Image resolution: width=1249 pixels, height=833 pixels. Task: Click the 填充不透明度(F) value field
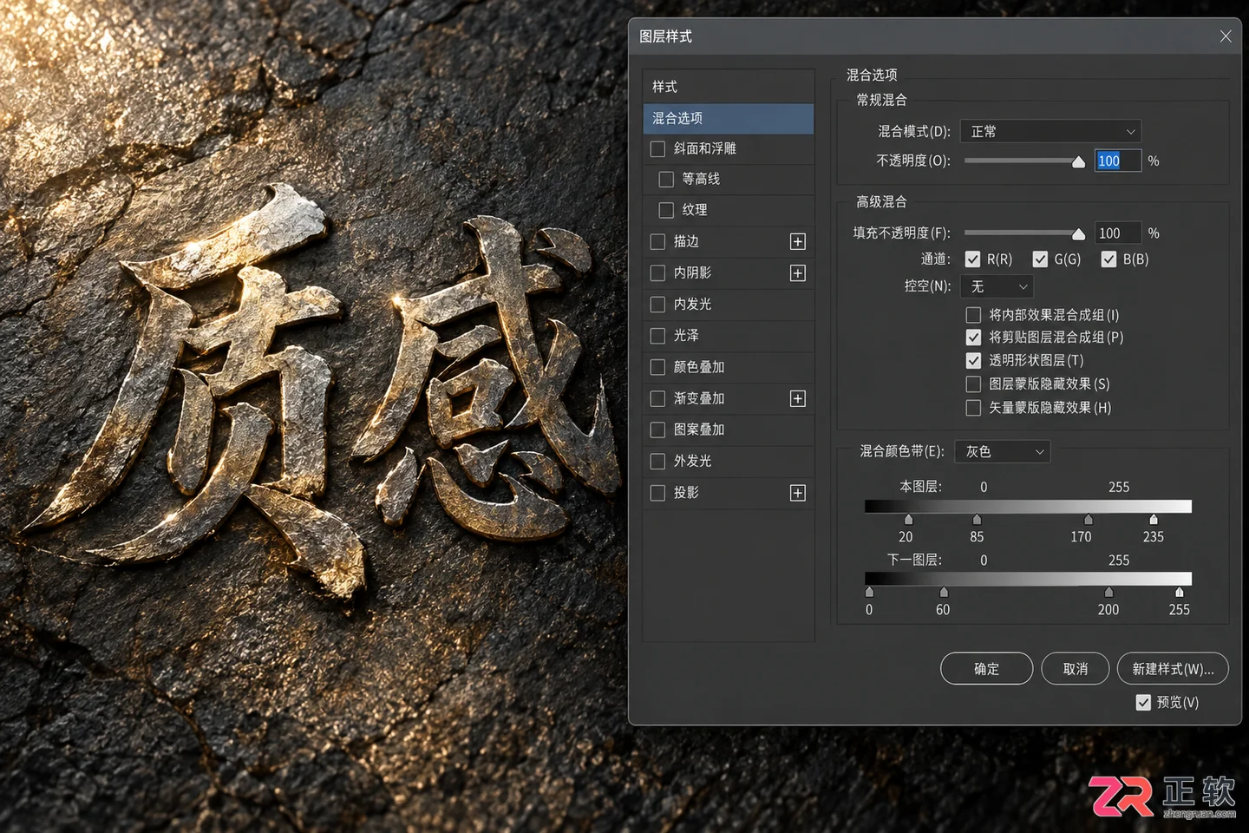click(1117, 233)
